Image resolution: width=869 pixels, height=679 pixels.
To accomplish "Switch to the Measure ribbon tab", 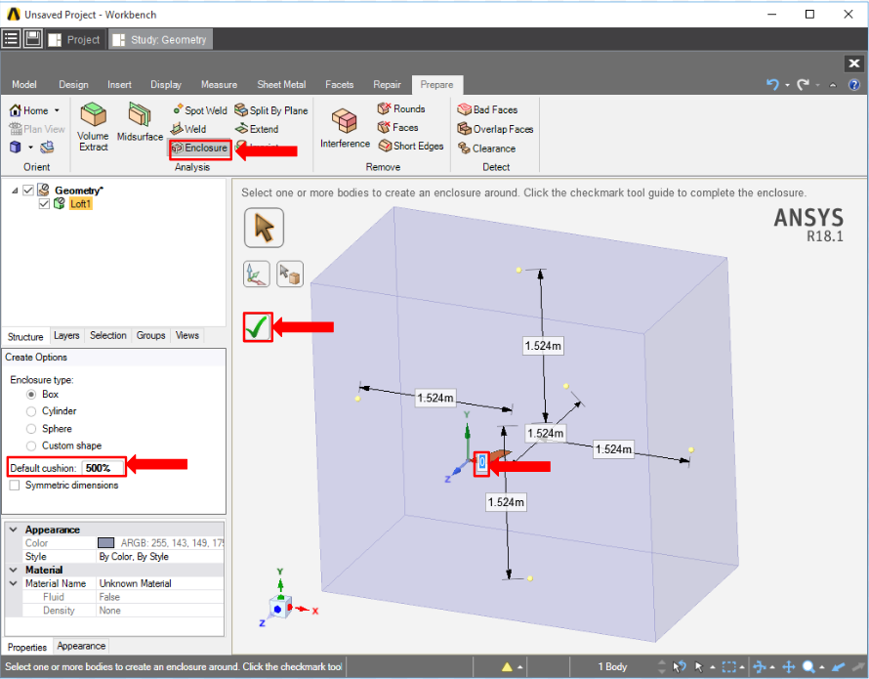I will pyautogui.click(x=219, y=84).
